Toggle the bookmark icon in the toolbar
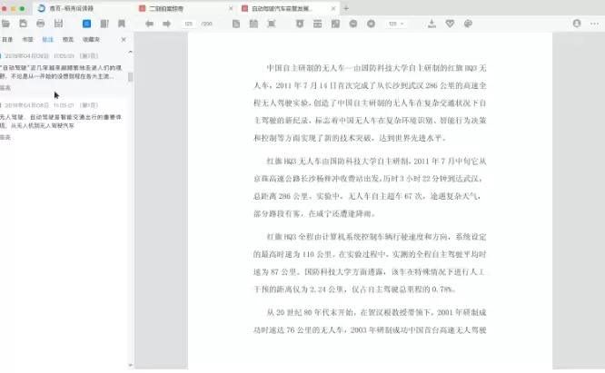 [x=122, y=24]
